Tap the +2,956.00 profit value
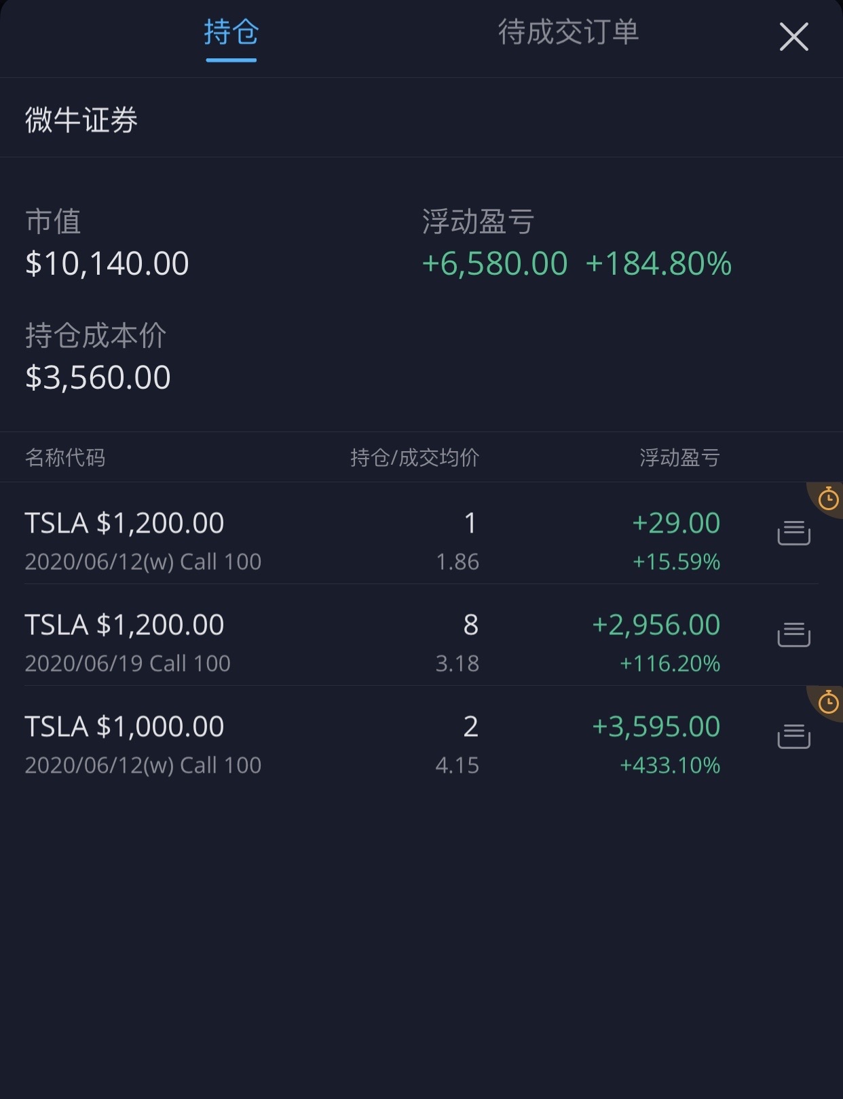 tap(656, 625)
